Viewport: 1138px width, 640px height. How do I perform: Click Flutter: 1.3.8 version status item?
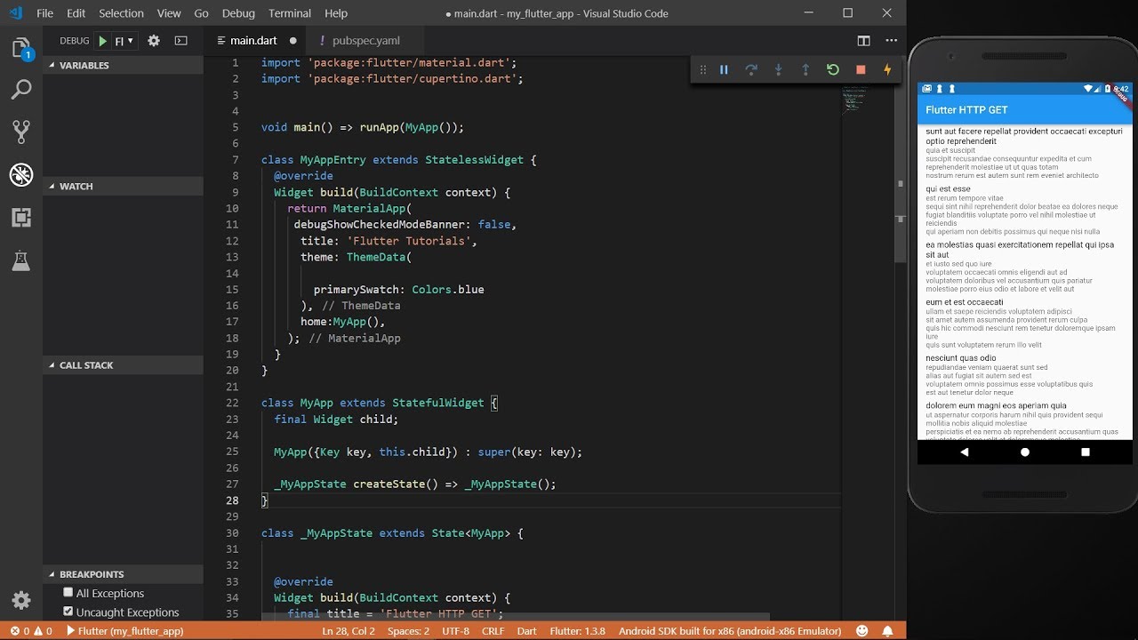click(578, 631)
